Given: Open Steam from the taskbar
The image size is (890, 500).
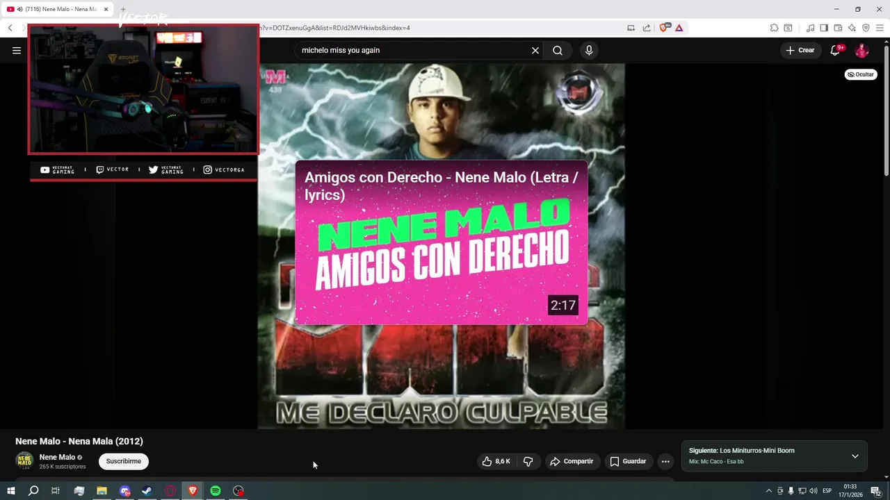Looking at the screenshot, I should tap(147, 491).
